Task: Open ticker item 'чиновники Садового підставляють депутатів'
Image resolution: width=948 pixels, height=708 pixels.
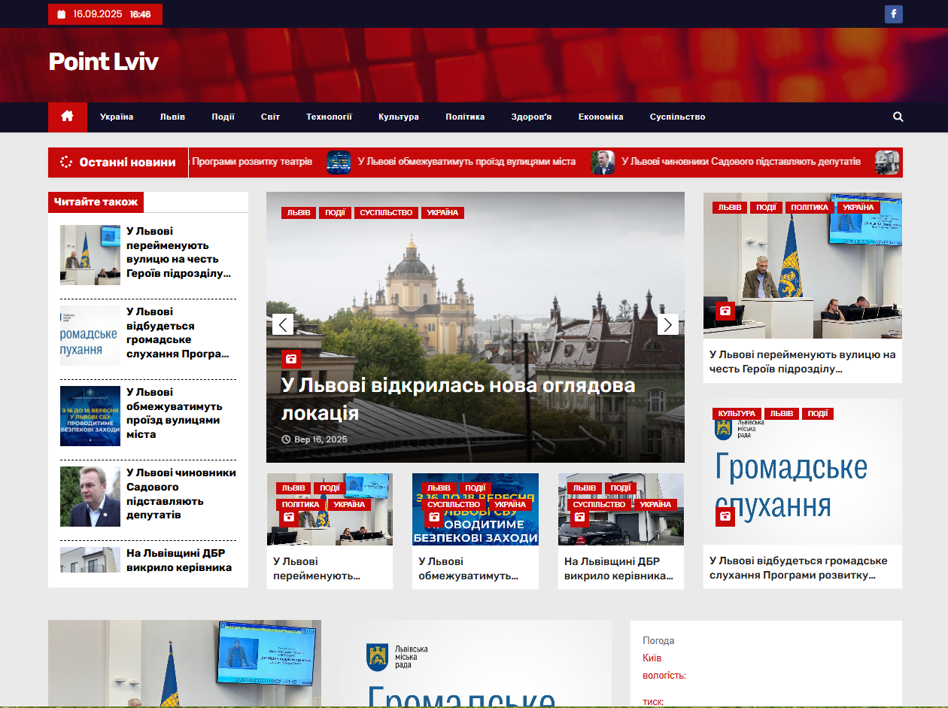Action: click(741, 162)
